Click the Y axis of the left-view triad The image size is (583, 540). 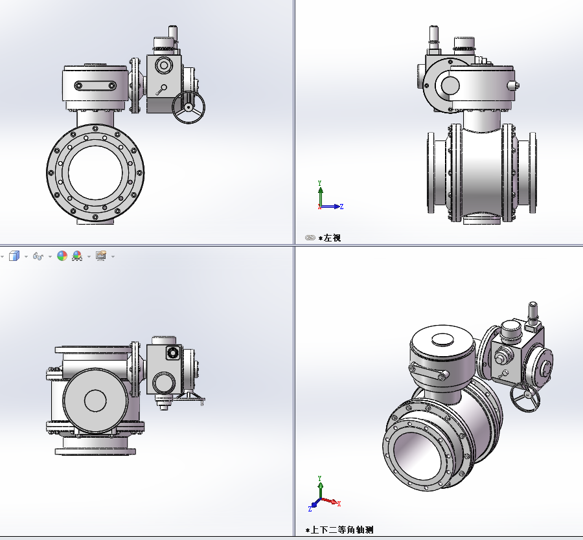click(x=320, y=193)
